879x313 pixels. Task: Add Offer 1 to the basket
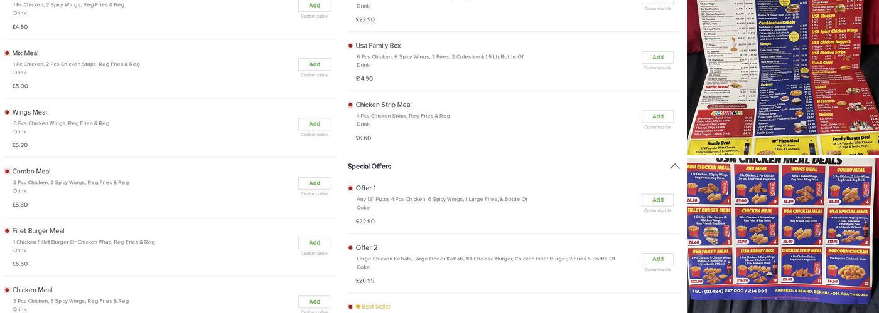click(657, 200)
